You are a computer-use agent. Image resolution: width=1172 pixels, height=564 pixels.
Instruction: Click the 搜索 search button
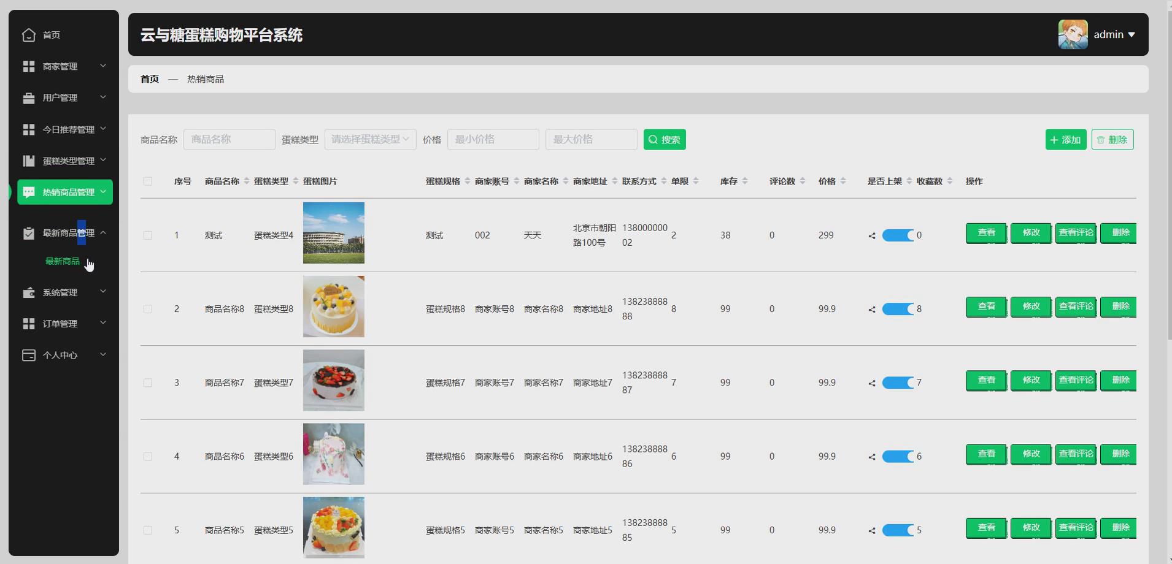point(665,139)
